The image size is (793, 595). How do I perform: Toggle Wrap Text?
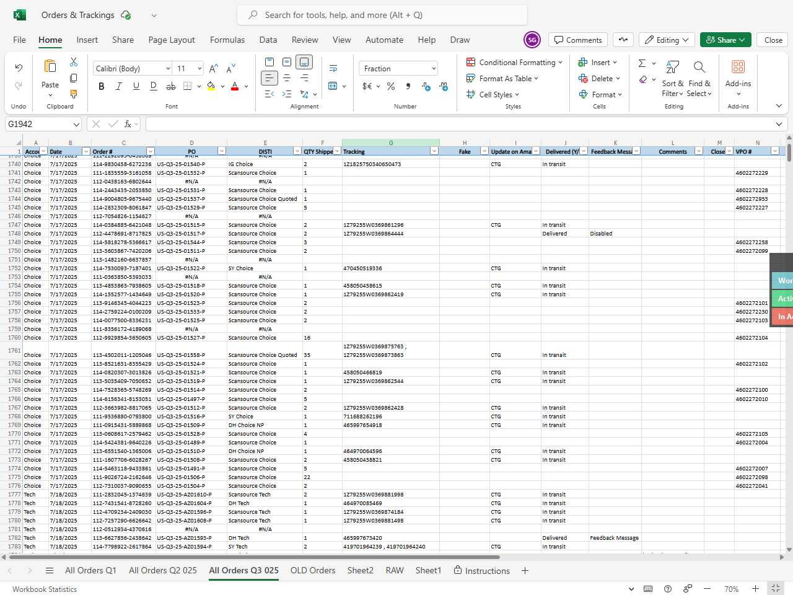click(333, 68)
